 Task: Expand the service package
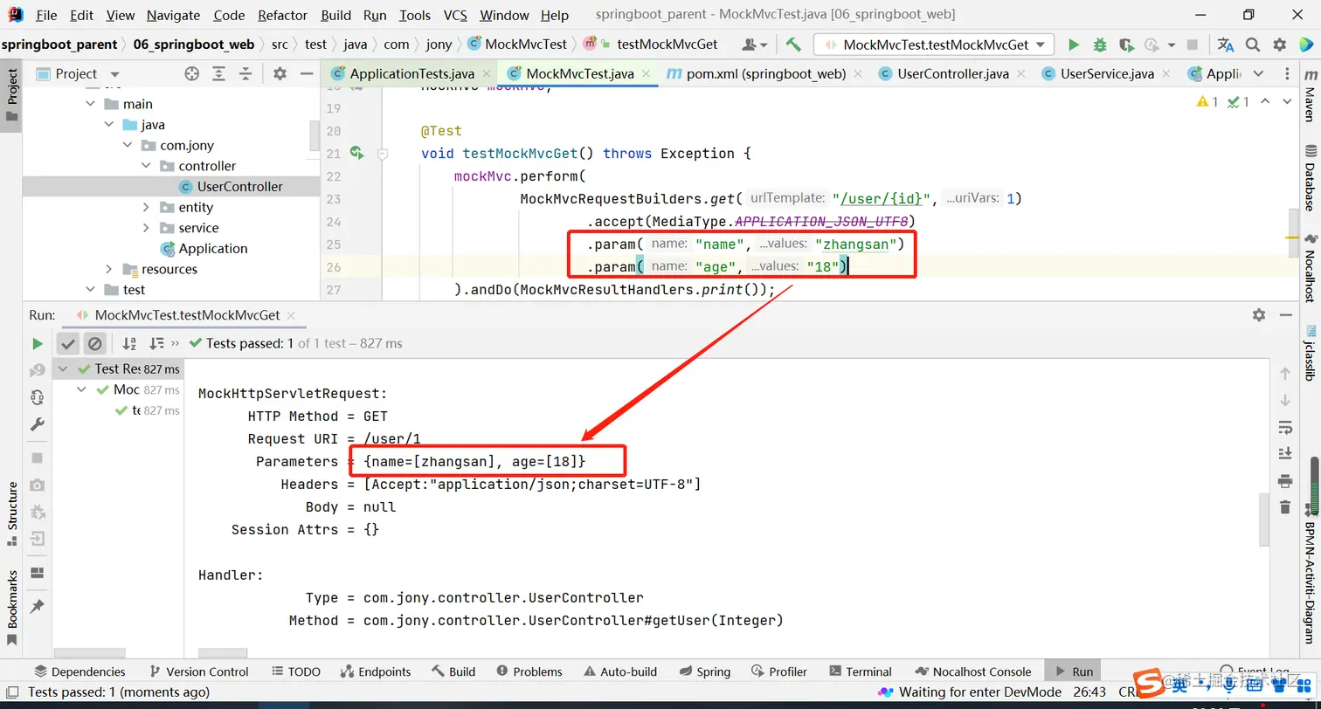click(x=146, y=228)
